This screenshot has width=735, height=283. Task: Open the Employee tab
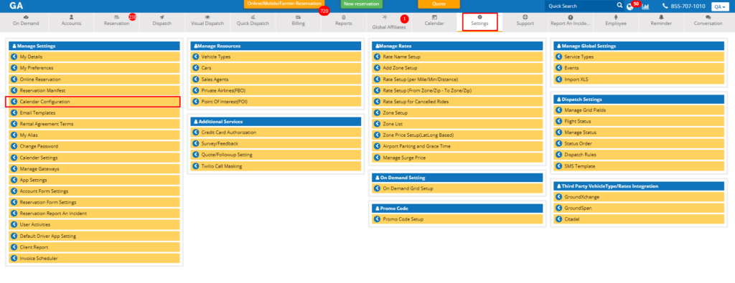pyautogui.click(x=616, y=22)
